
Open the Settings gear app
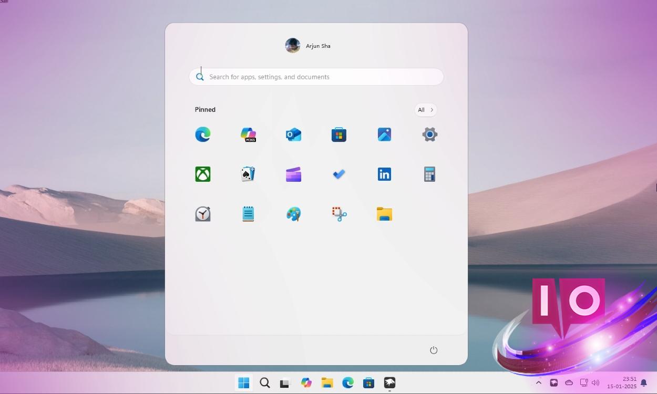[429, 134]
